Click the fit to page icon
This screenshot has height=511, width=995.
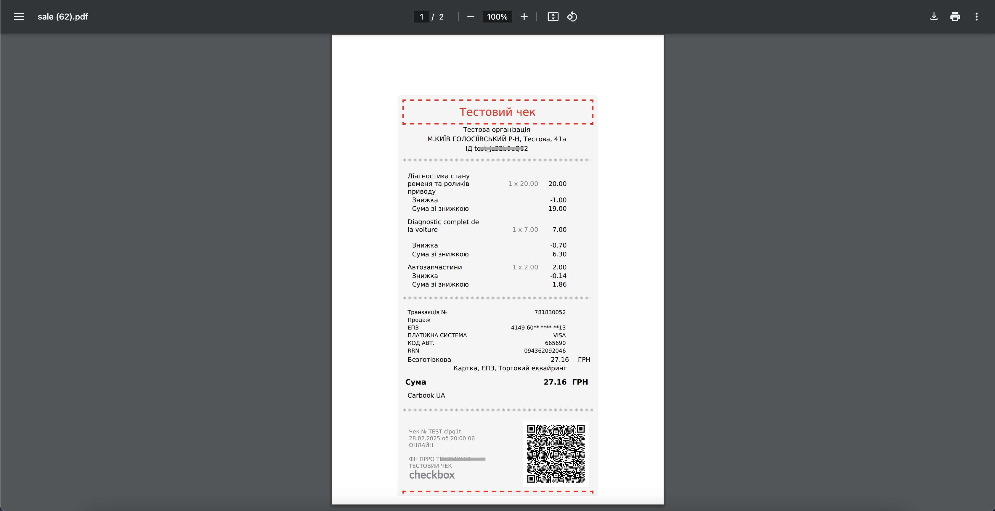pyautogui.click(x=553, y=17)
